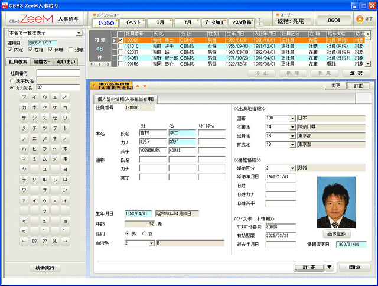Click the orange up triangle beside panel title
This screenshot has height=286, width=378.
click(x=138, y=86)
